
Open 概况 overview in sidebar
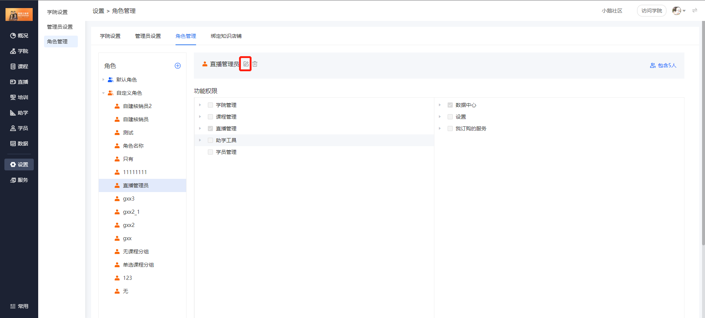(x=19, y=36)
